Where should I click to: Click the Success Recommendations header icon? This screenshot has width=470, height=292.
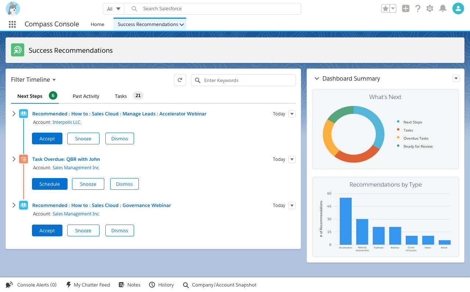pos(17,50)
